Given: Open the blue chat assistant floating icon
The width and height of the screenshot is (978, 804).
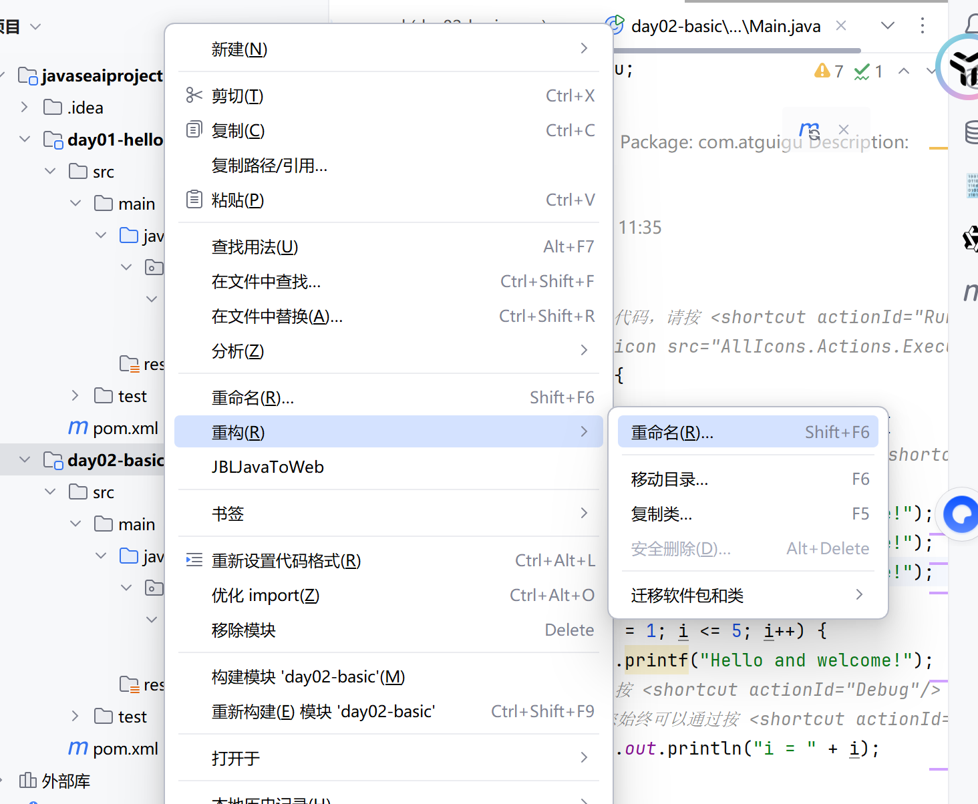Looking at the screenshot, I should (x=961, y=514).
